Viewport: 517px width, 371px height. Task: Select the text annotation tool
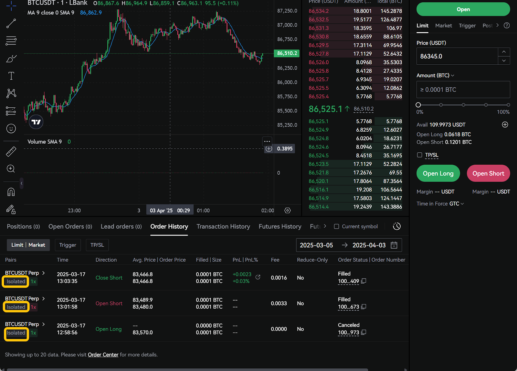click(x=11, y=76)
